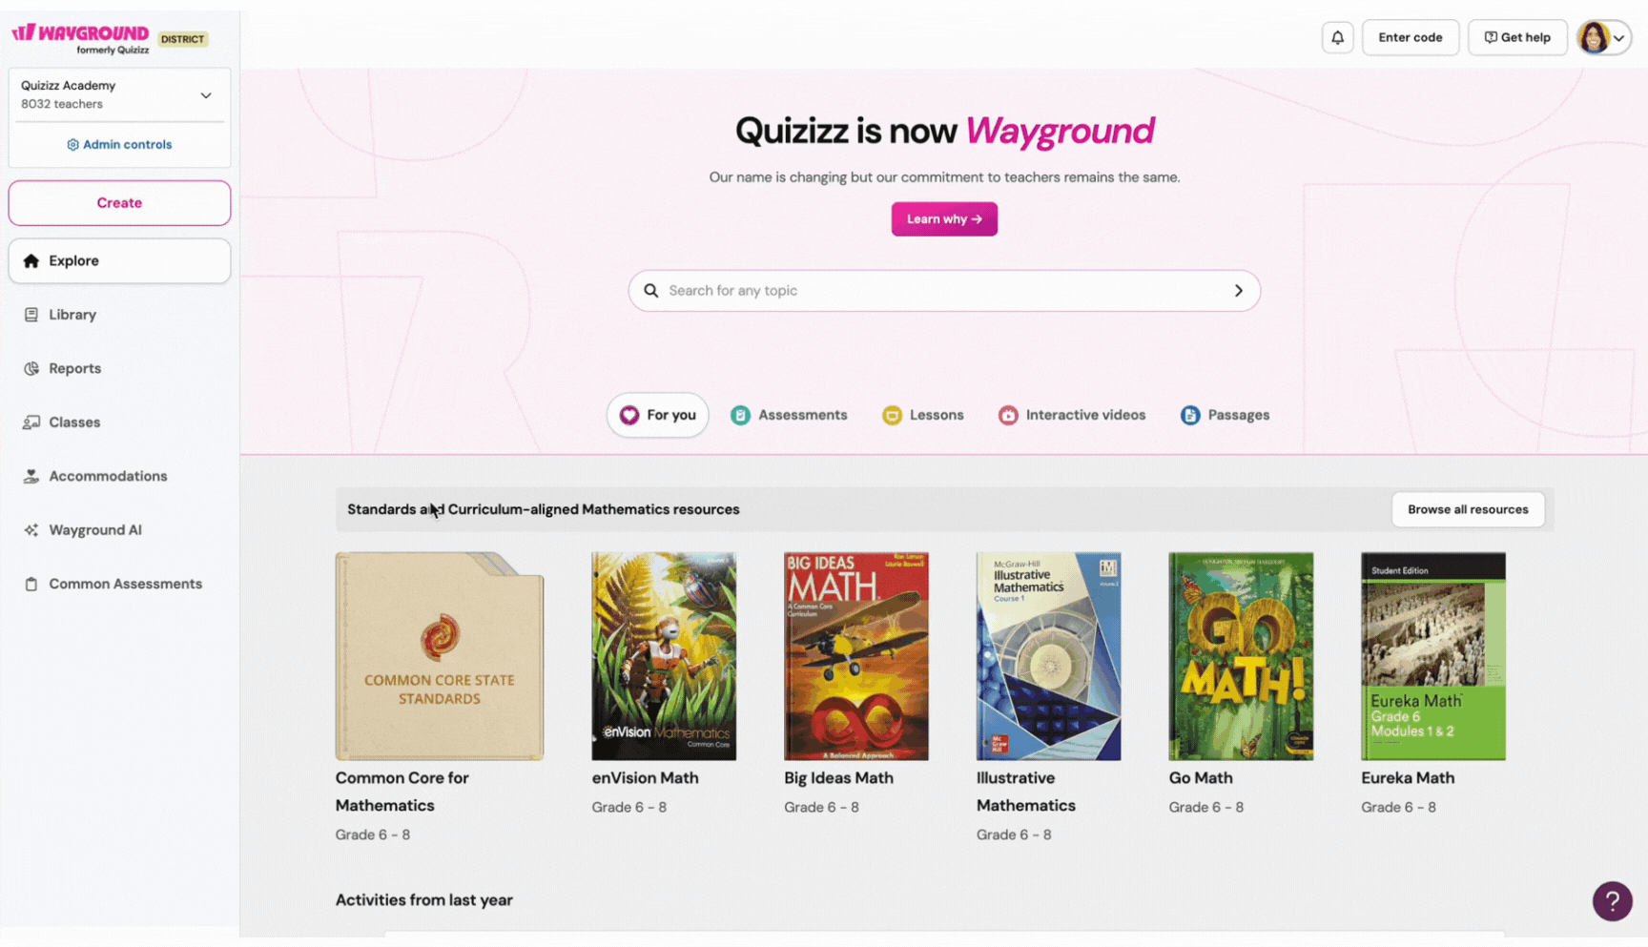Click Browse all resources button

1468,509
